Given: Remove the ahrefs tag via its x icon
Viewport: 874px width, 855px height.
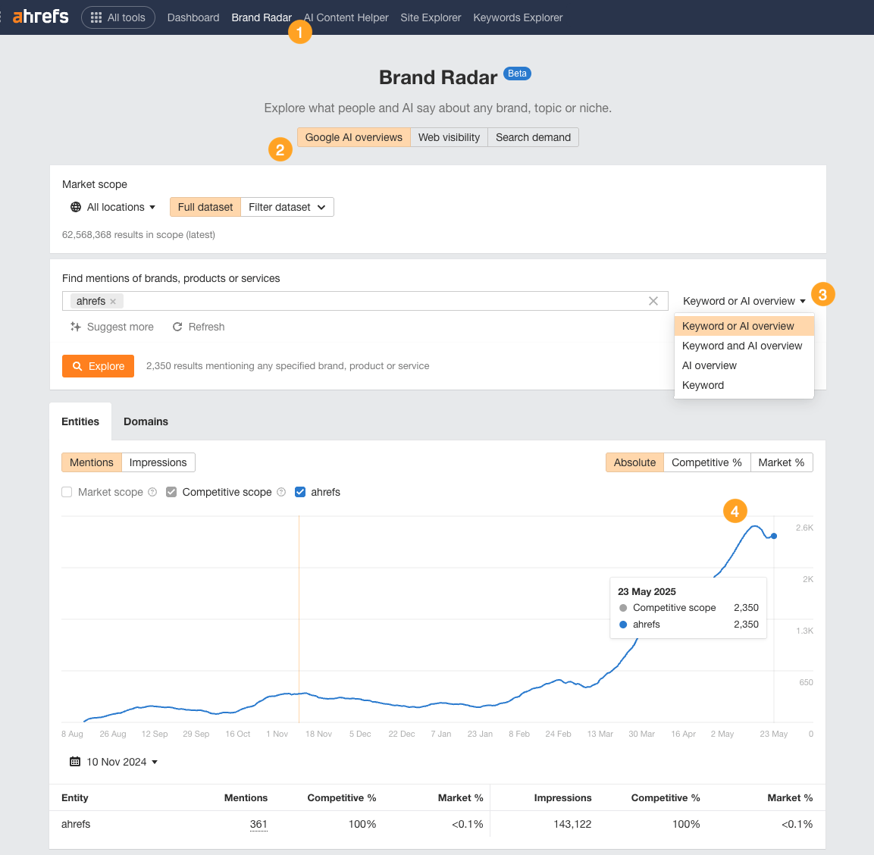Looking at the screenshot, I should [x=111, y=301].
